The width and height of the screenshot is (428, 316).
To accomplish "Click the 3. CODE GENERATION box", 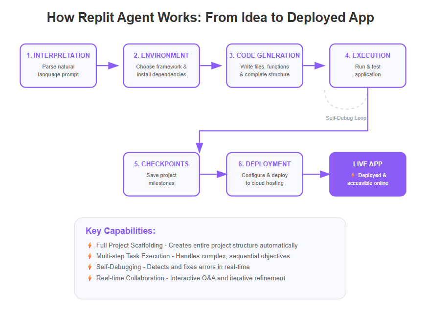I will [265, 66].
